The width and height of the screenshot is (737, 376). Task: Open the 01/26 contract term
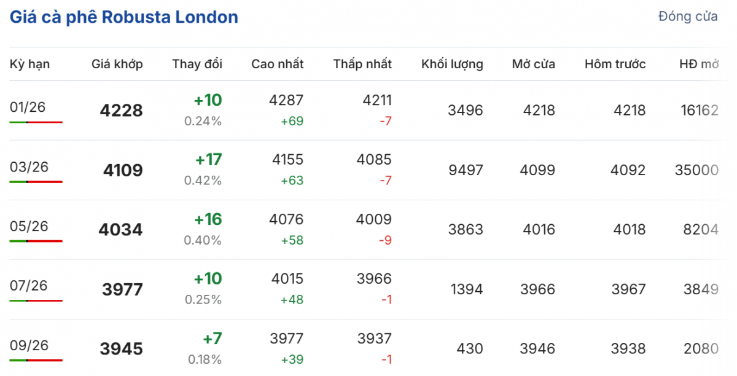28,107
